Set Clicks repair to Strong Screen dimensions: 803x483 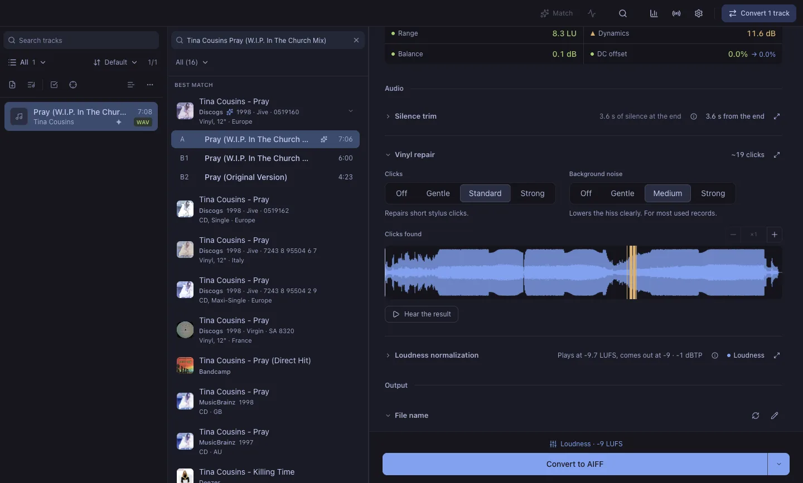[533, 193]
